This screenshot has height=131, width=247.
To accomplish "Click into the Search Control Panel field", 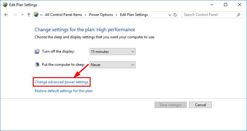I will (210, 15).
